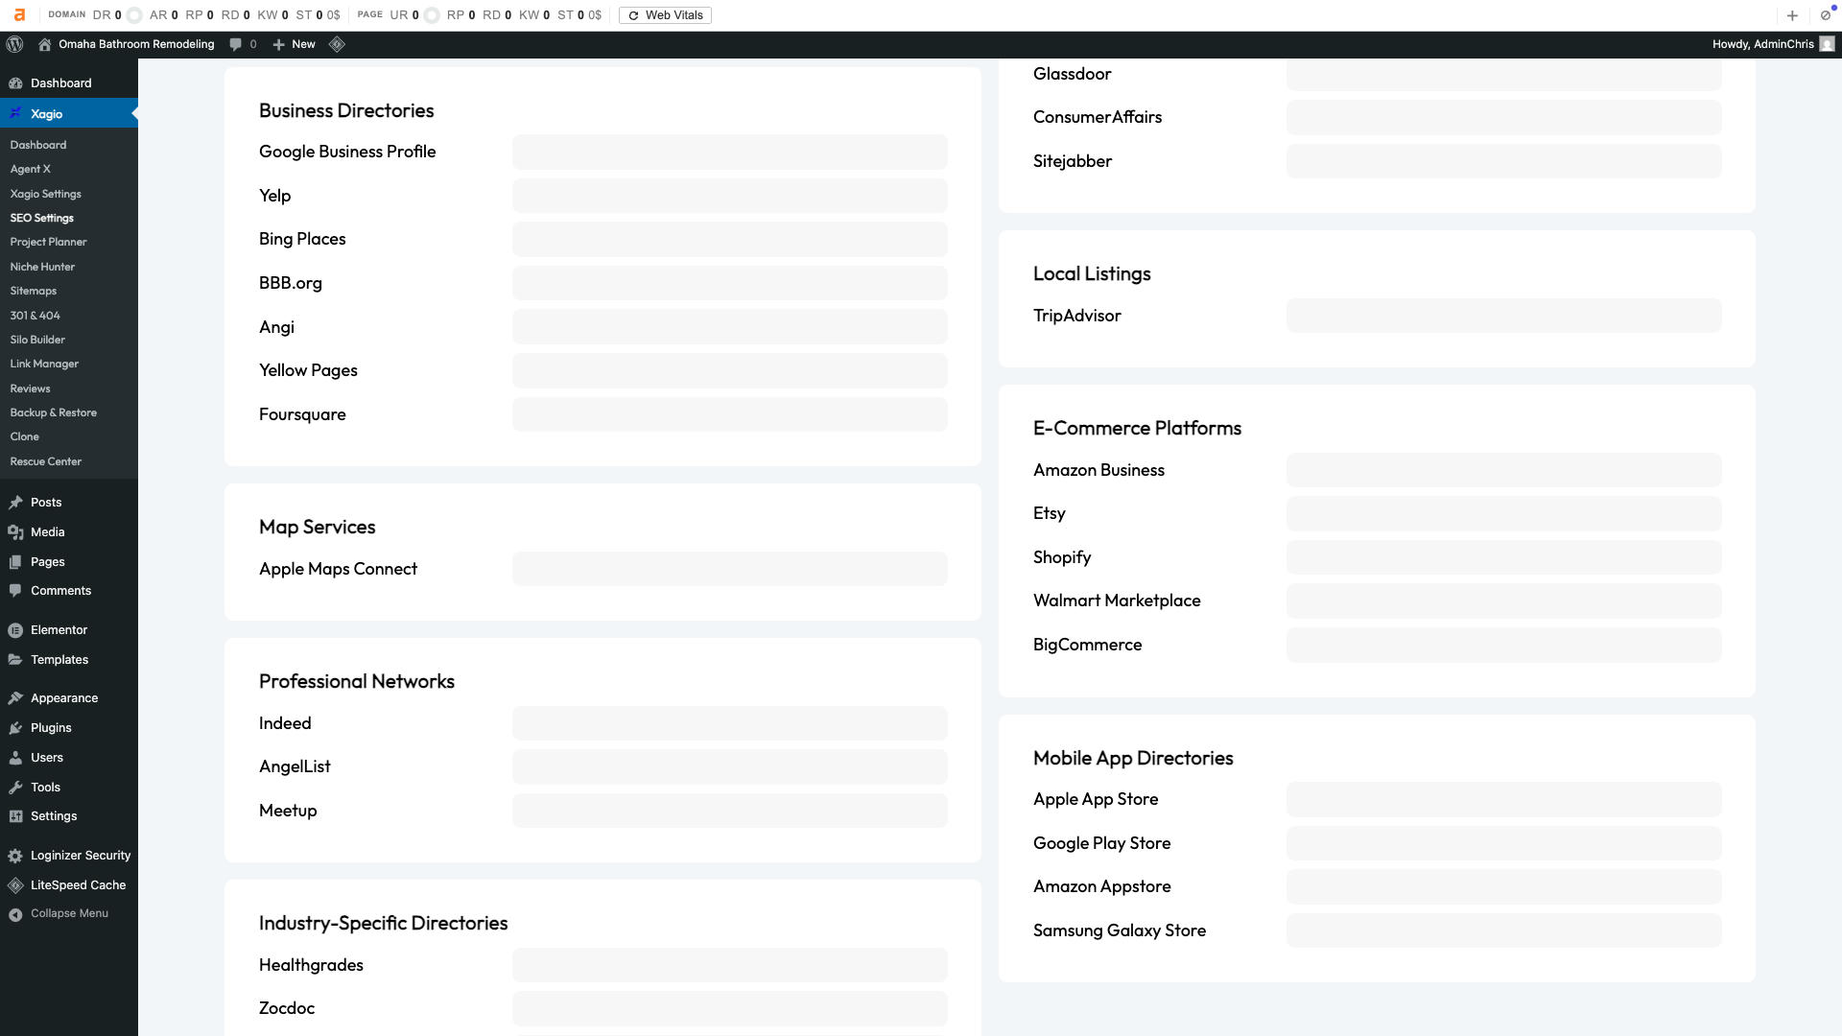Screen dimensions: 1842x1036
Task: Collapse the admin menu
Action: click(x=69, y=914)
